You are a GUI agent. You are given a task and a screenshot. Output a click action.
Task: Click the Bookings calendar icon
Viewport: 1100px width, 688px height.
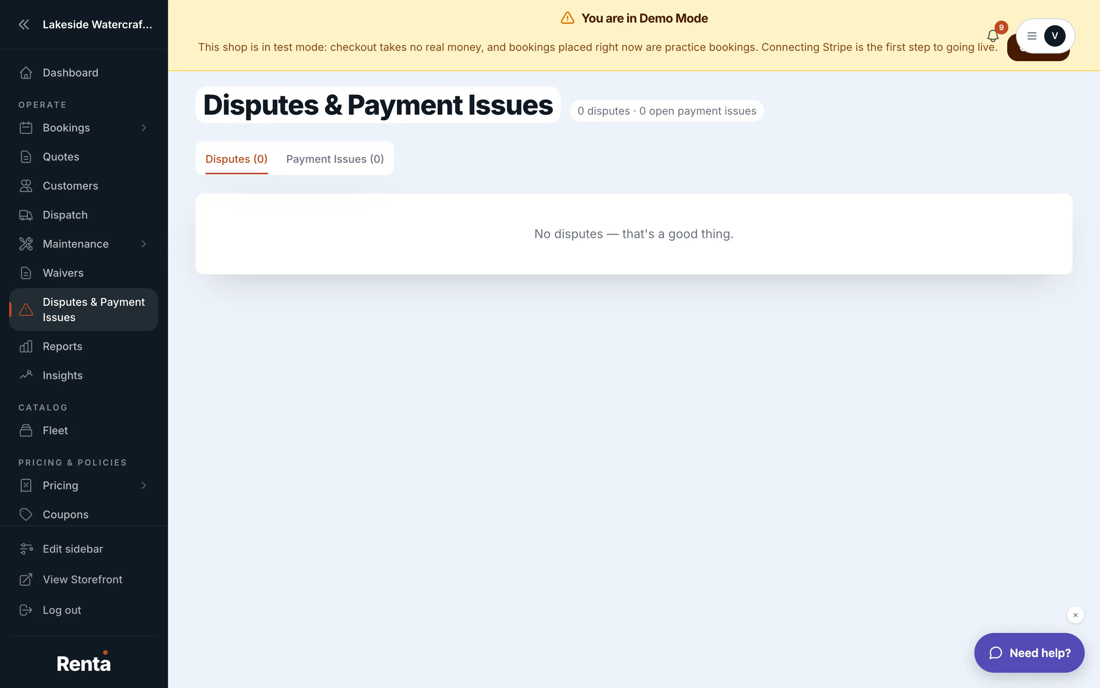click(x=26, y=128)
